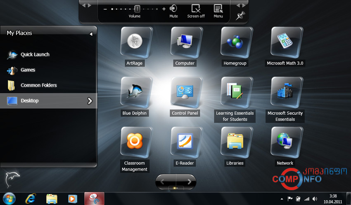Image resolution: width=351 pixels, height=205 pixels.
Task: Open the Menu in top bar
Action: coord(218,11)
